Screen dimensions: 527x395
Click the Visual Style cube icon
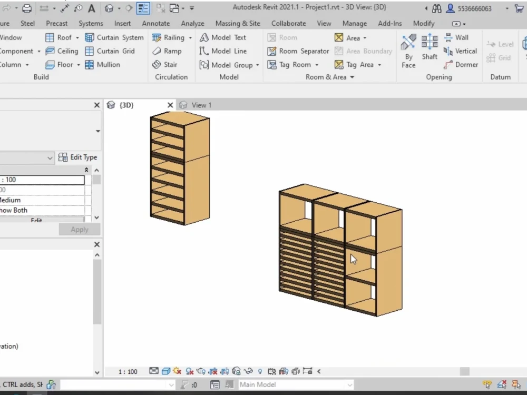(x=165, y=371)
